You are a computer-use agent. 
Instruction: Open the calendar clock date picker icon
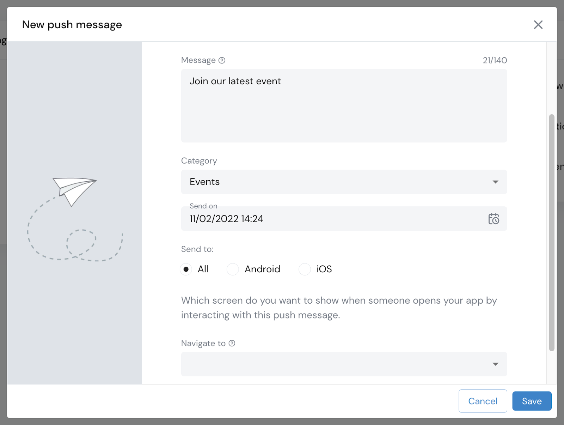click(493, 219)
